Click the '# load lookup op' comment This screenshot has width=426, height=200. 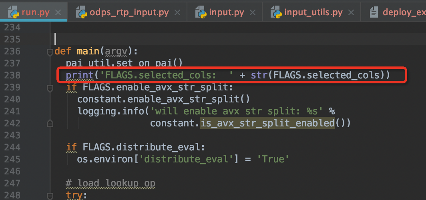[x=111, y=184]
